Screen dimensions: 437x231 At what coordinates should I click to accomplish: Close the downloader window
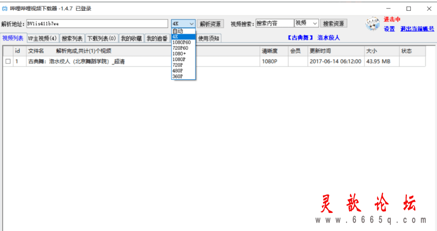(429, 9)
